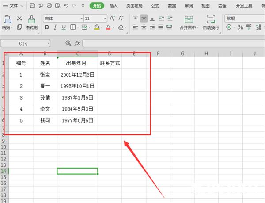Click the Merge and Center icon

189,19
